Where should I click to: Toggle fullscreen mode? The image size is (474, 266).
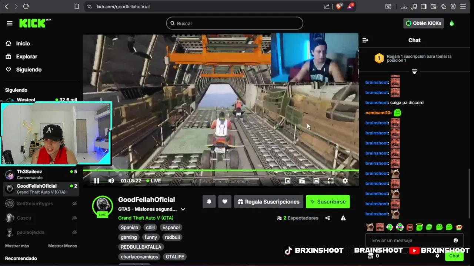tap(331, 181)
